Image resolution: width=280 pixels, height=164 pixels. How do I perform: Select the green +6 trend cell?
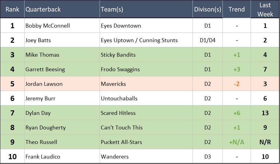point(236,113)
